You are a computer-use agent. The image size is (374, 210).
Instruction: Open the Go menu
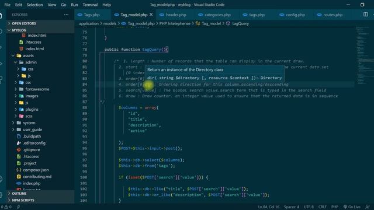[64, 5]
